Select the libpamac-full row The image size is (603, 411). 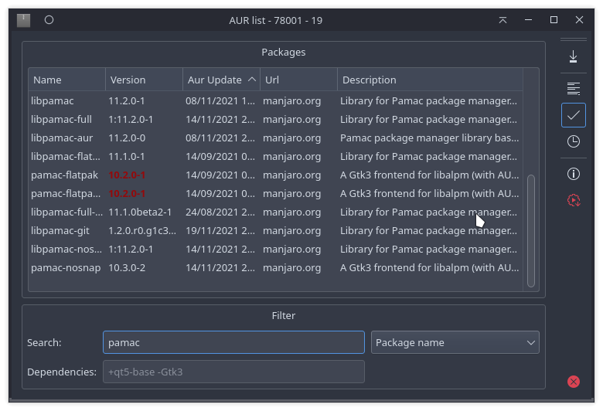[x=275, y=119]
